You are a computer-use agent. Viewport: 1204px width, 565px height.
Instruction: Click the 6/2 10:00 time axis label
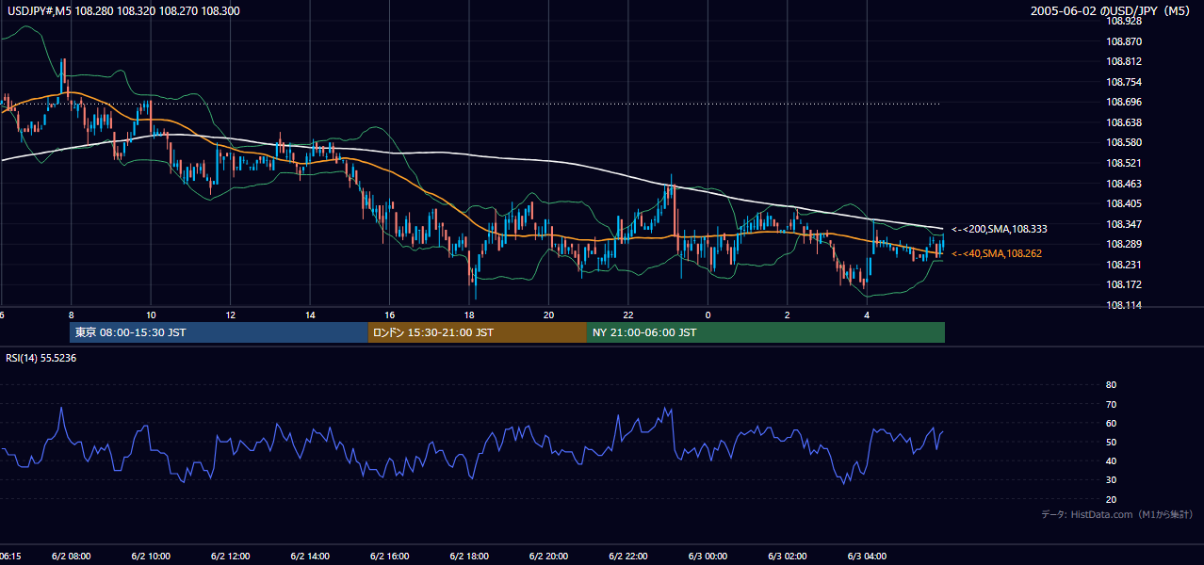(x=151, y=556)
